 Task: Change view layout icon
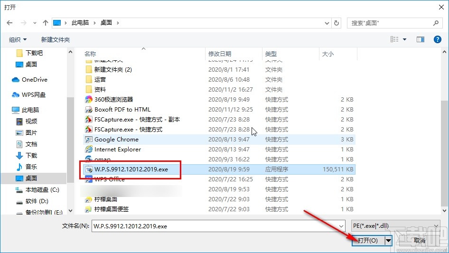pyautogui.click(x=394, y=39)
